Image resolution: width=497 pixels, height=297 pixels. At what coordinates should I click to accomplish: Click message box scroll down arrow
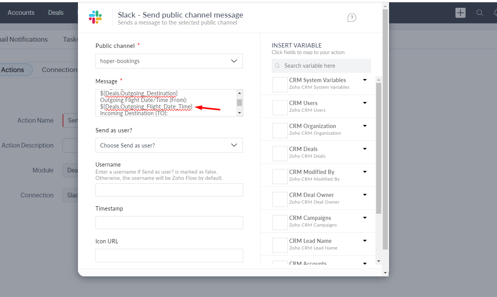[240, 113]
